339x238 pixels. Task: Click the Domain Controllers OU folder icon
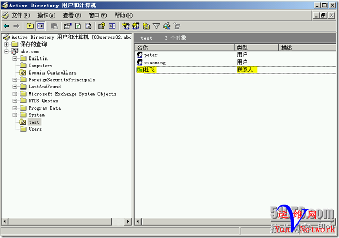(x=23, y=72)
